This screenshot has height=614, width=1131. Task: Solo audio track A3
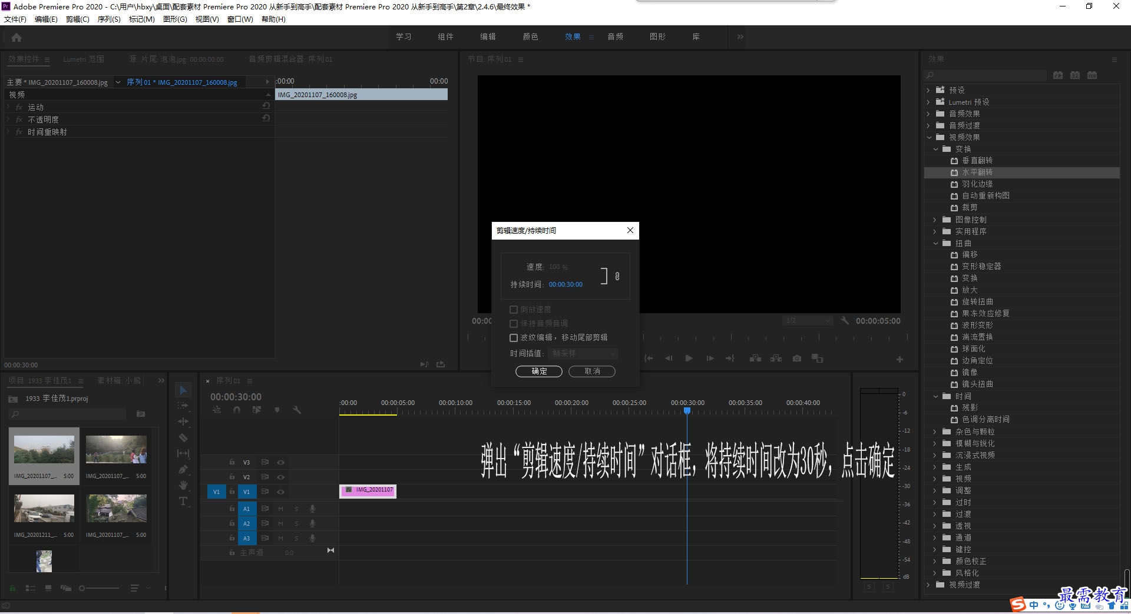point(297,538)
